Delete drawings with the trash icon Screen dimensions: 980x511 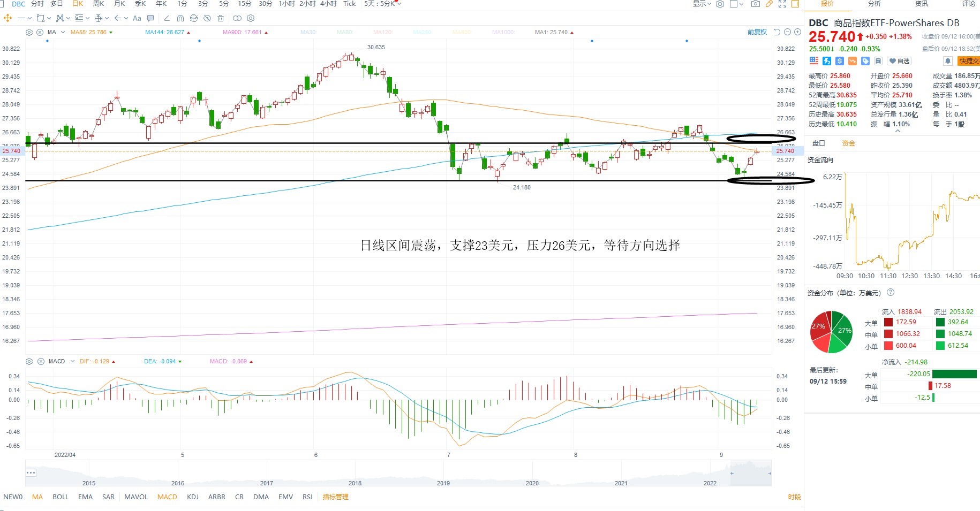click(221, 18)
